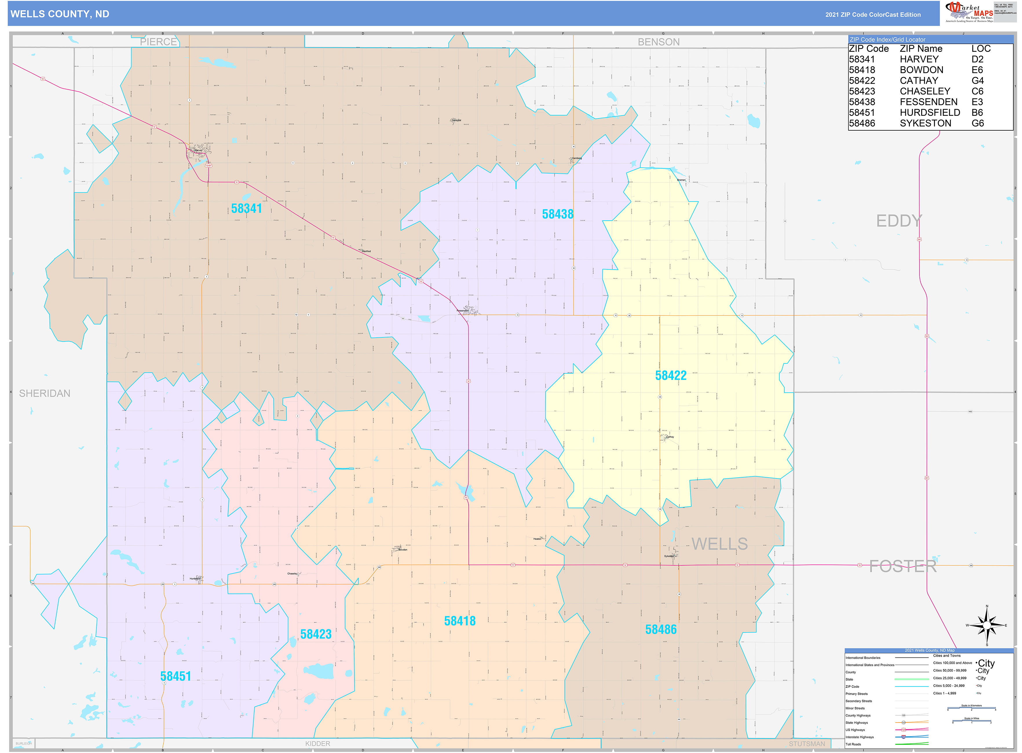Screen dimensions: 1022x753
Task: Click the Scale in Miles bar
Action: click(972, 721)
